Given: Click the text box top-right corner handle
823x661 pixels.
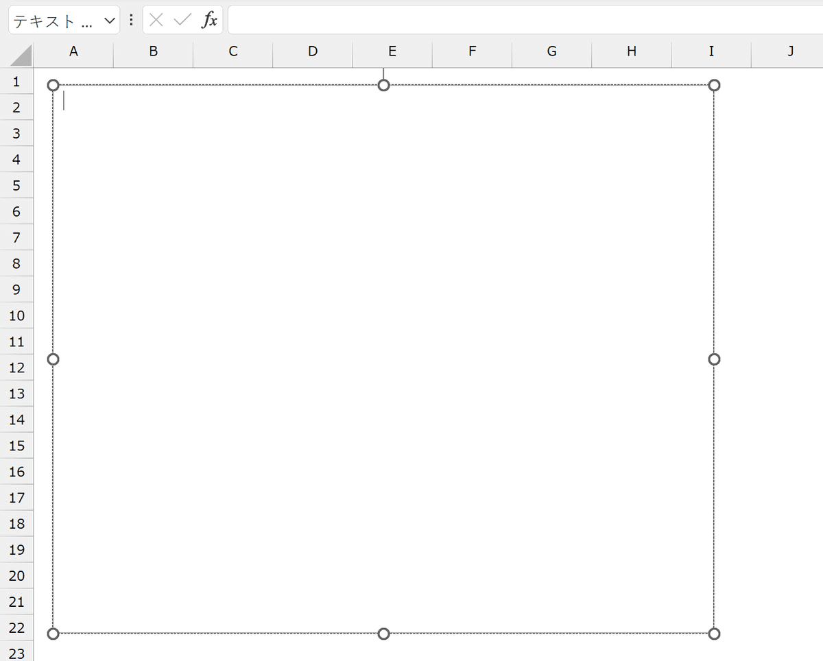Looking at the screenshot, I should pos(714,85).
